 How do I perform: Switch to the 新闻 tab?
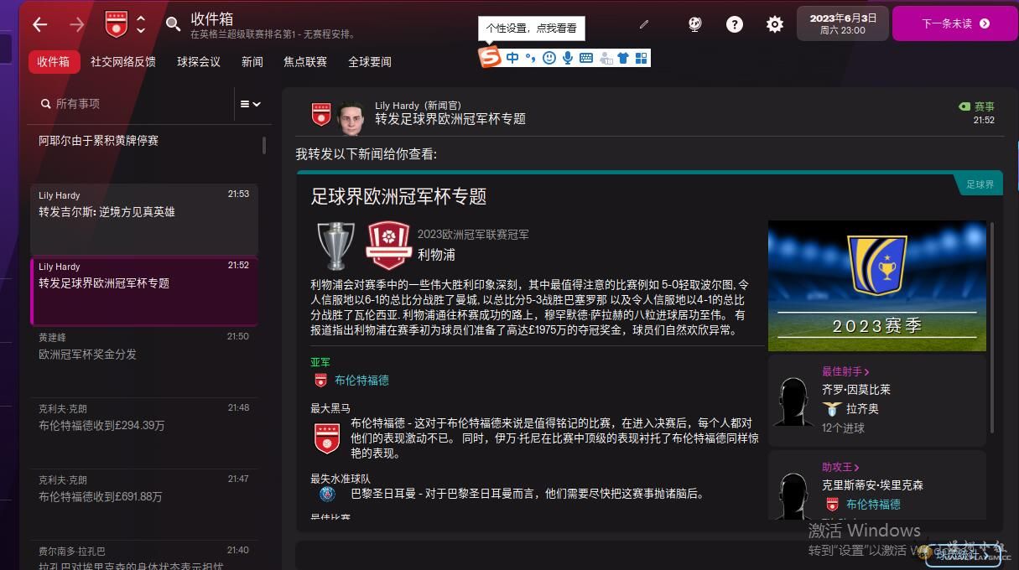point(252,61)
